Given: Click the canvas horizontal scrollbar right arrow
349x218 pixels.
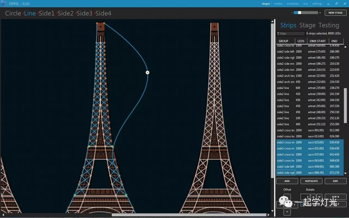Looking at the screenshot, I should tap(268, 215).
